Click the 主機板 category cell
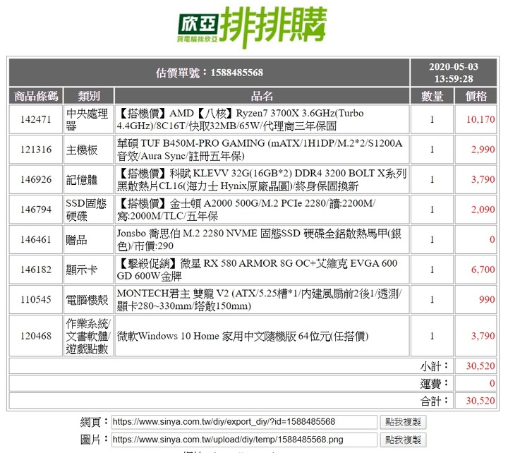Viewport: 508px width, 453px height. 89,150
